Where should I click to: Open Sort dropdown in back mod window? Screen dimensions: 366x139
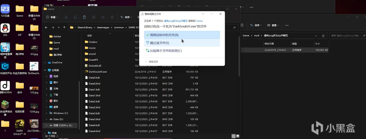pos(256,25)
